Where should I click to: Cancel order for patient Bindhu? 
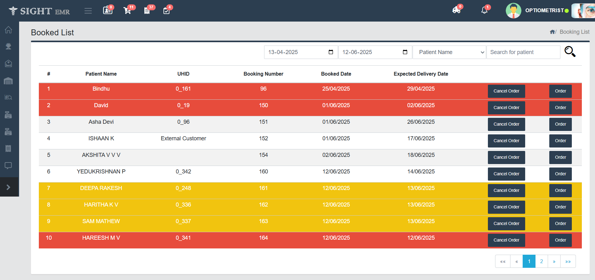pyautogui.click(x=506, y=91)
